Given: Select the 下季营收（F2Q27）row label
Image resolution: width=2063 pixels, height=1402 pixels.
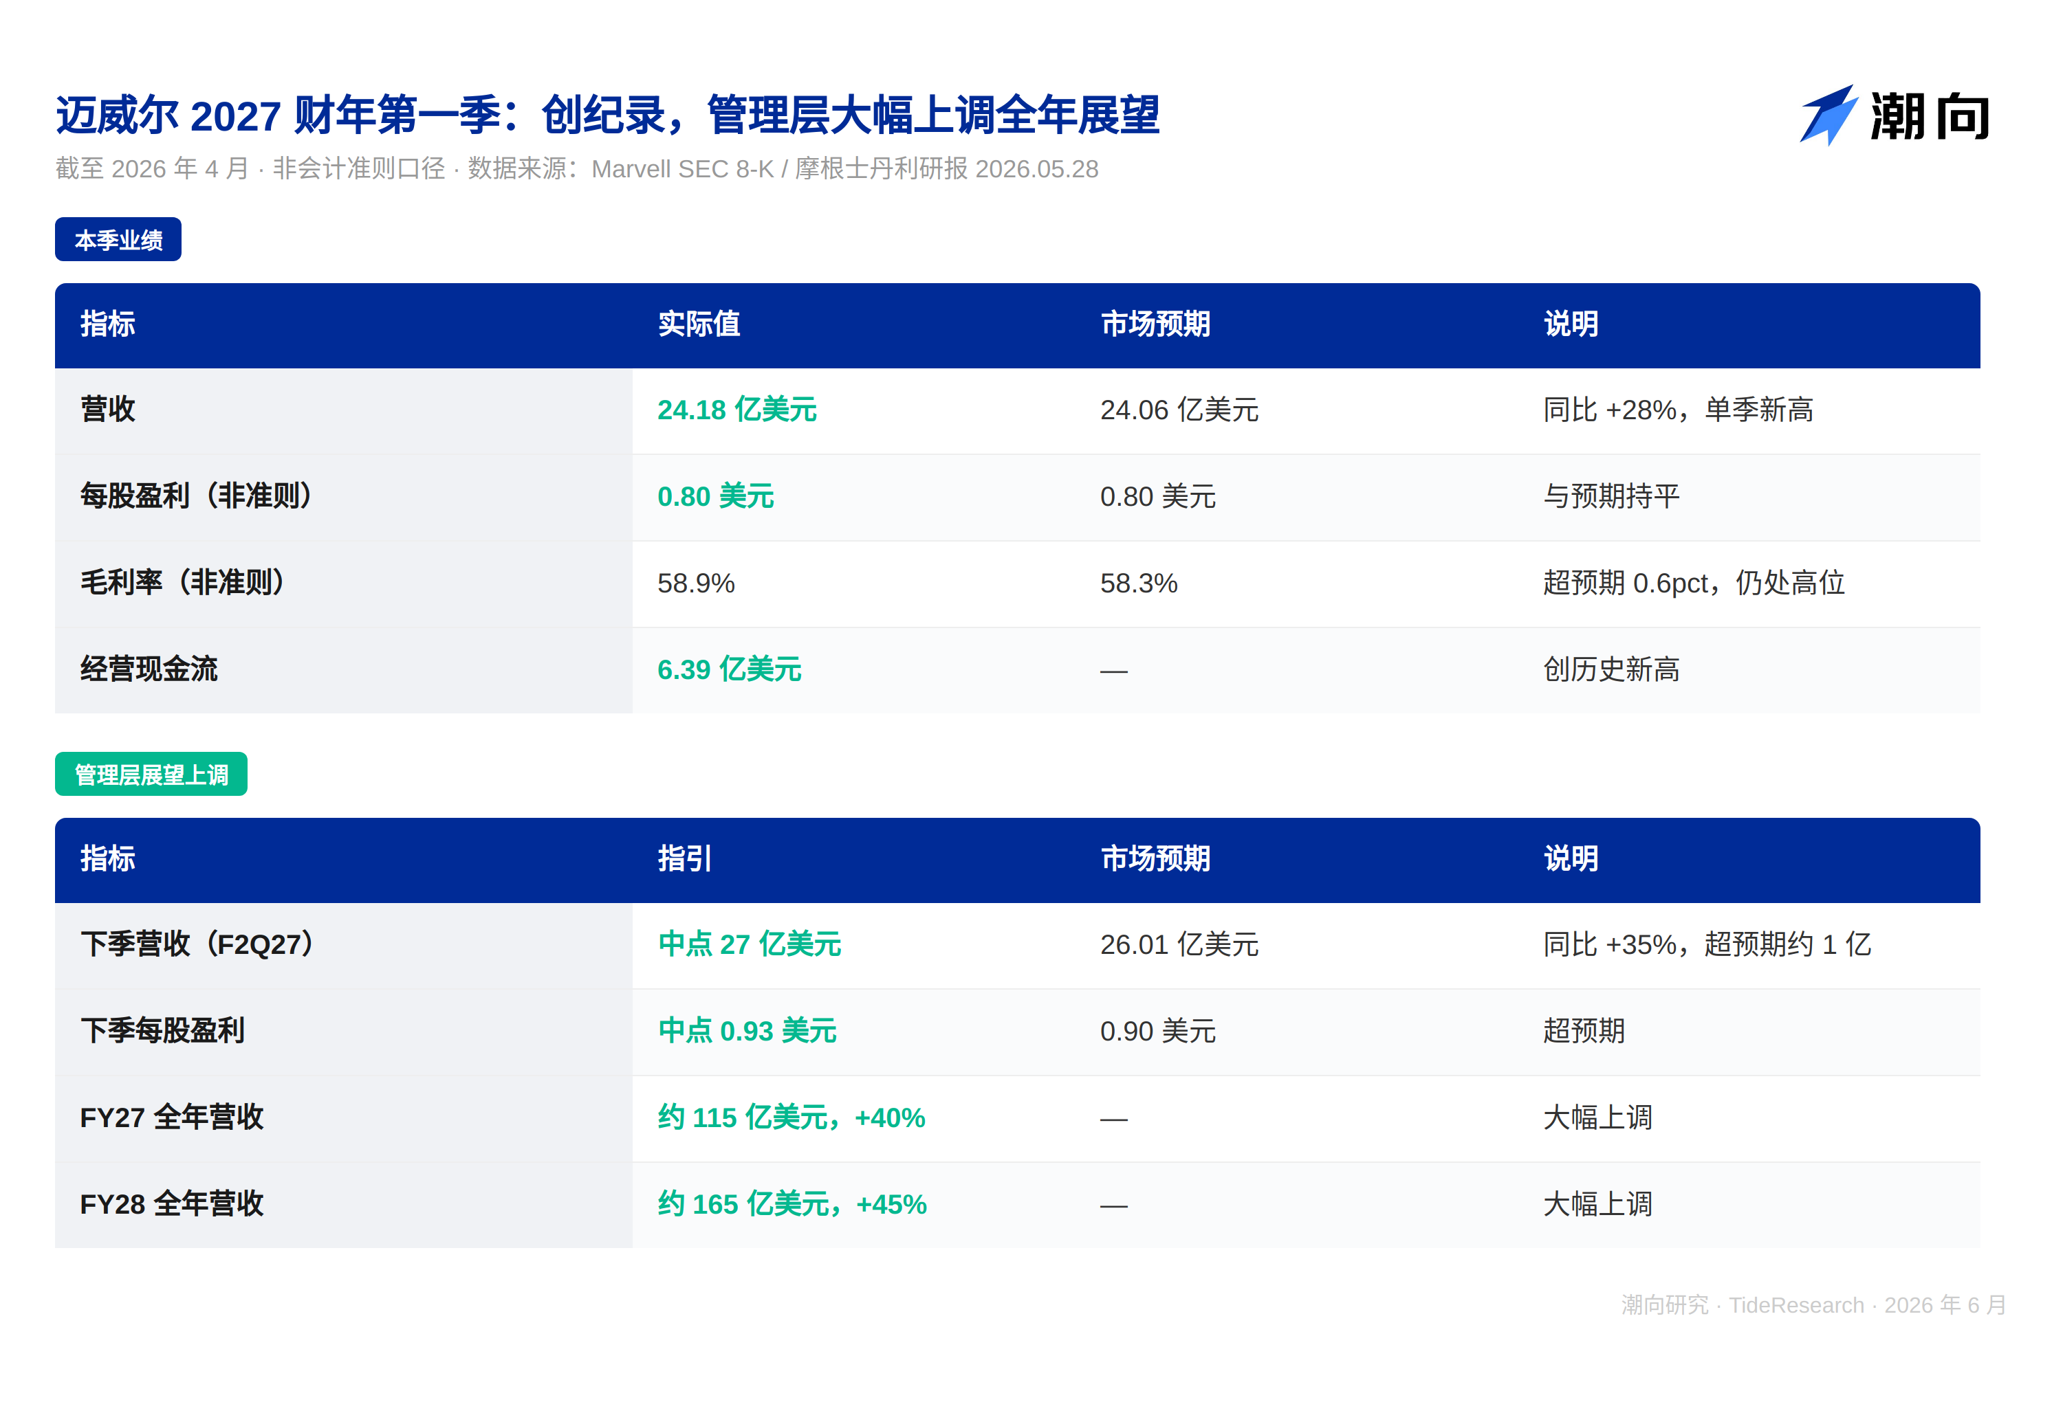Looking at the screenshot, I should click(199, 944).
